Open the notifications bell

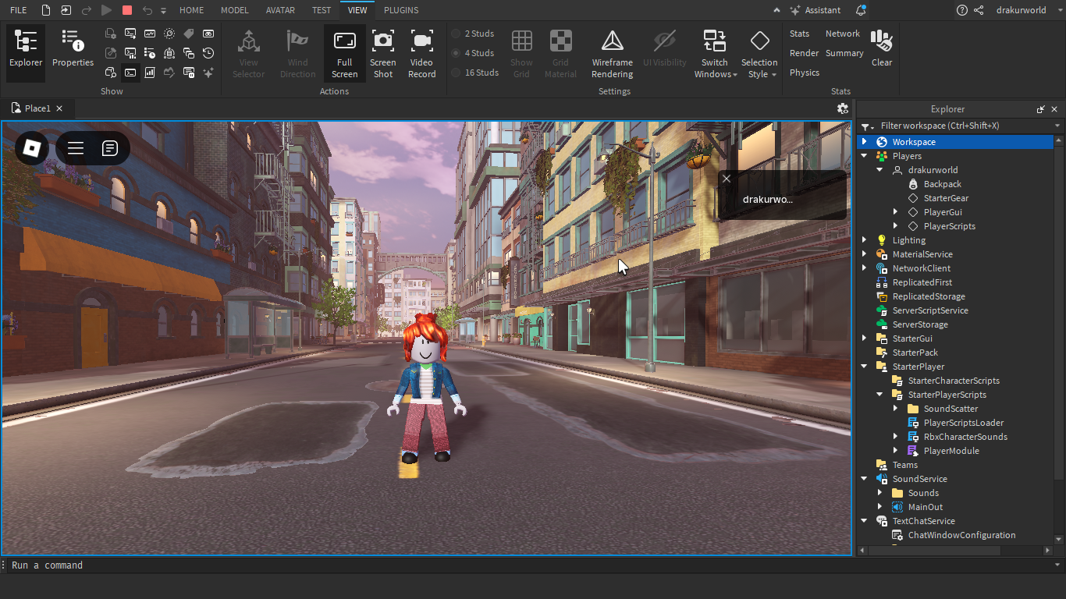click(x=861, y=10)
